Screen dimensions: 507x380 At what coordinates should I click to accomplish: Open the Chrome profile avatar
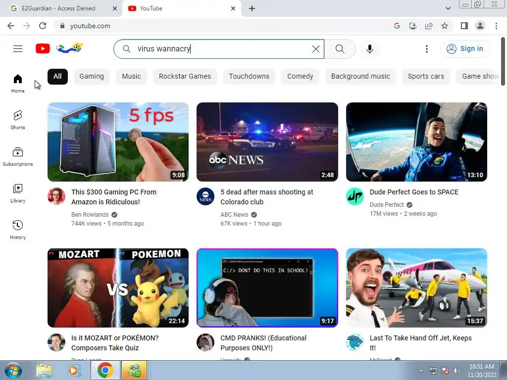coord(480,26)
